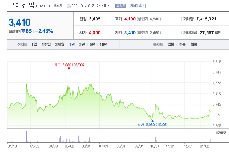This screenshot has width=229, height=152.
Task: Click the 코스피 market badge
Action: coord(58,6)
